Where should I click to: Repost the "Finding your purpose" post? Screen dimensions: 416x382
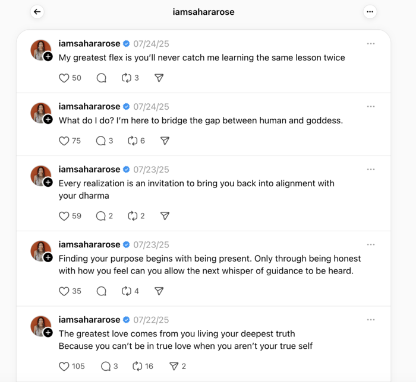point(126,291)
